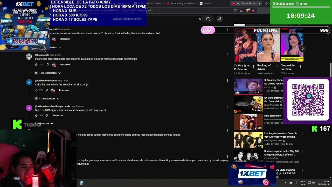Open options menu for AndreArévaloRosas comment
The height and width of the screenshot is (187, 332).
(228, 81)
